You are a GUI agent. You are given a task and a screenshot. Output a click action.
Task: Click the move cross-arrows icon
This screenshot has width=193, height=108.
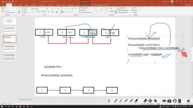tap(150, 101)
